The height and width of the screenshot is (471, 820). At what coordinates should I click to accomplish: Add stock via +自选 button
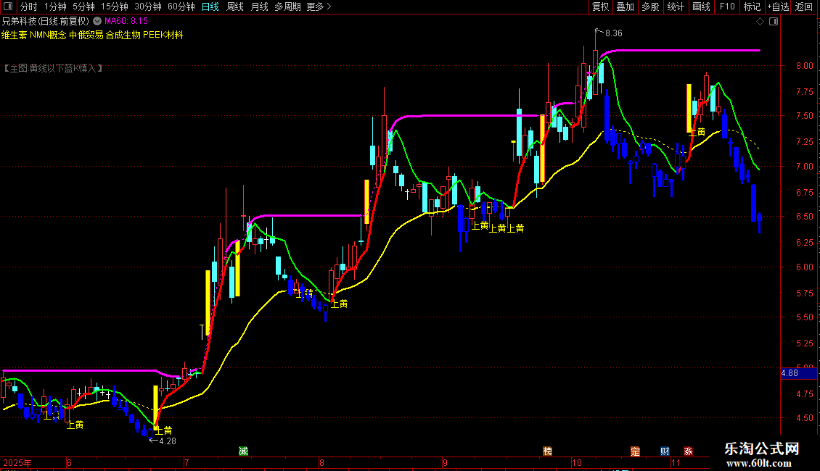(778, 7)
